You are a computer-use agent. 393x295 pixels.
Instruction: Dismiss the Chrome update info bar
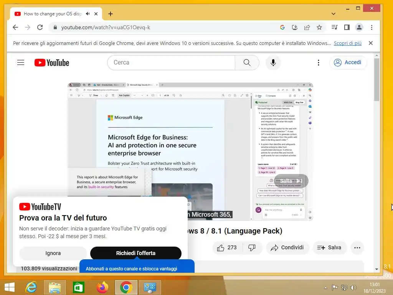(371, 43)
